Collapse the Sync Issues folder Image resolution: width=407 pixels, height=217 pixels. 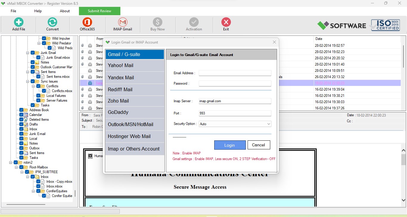(x=28, y=81)
